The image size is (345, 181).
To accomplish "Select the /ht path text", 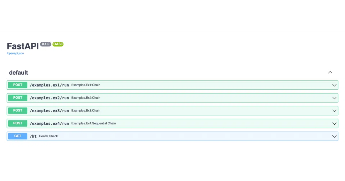I will click(33, 136).
